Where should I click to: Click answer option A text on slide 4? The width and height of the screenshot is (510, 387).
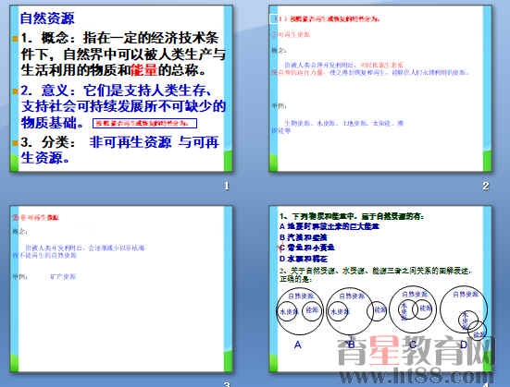click(x=330, y=226)
